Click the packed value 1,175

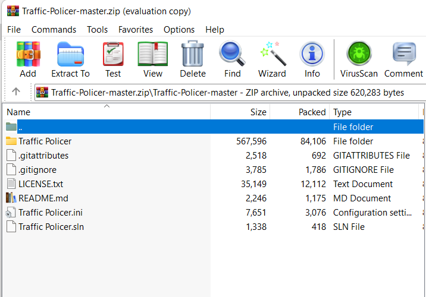click(315, 198)
